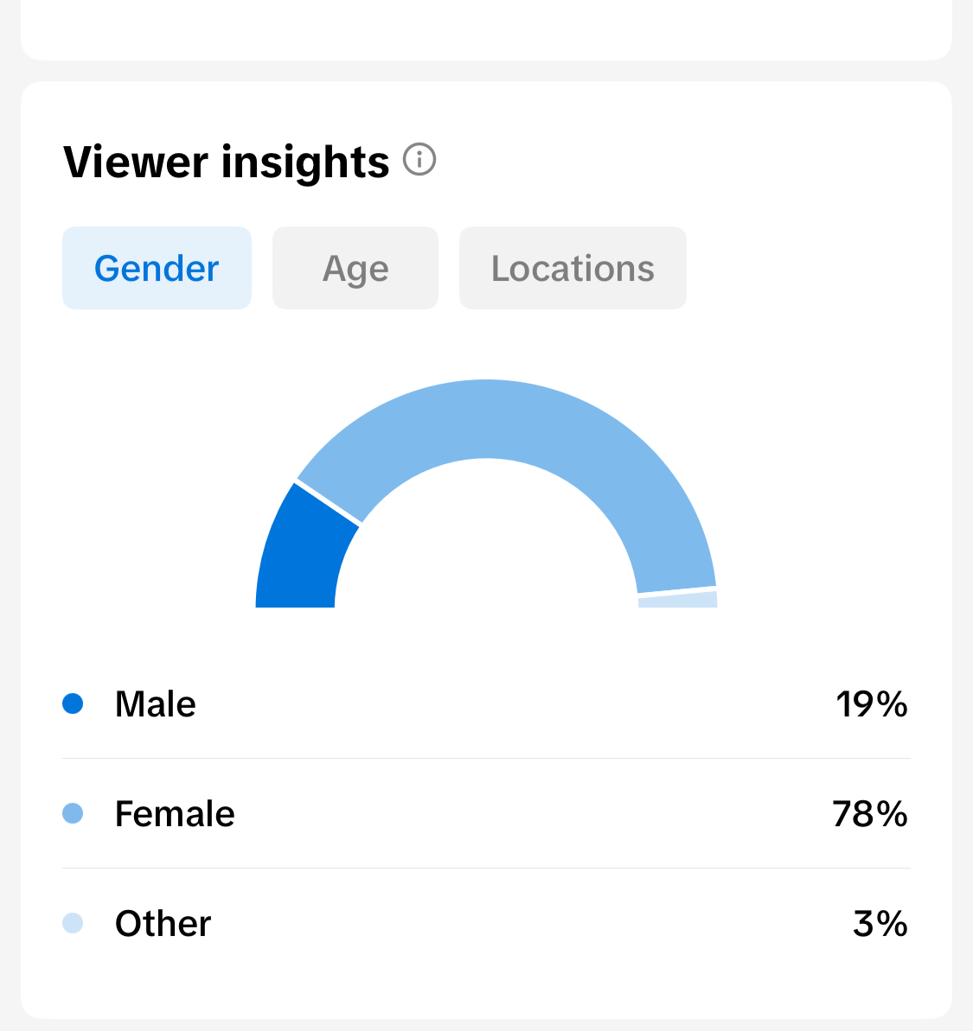Click the 3% Other percentage

(880, 924)
